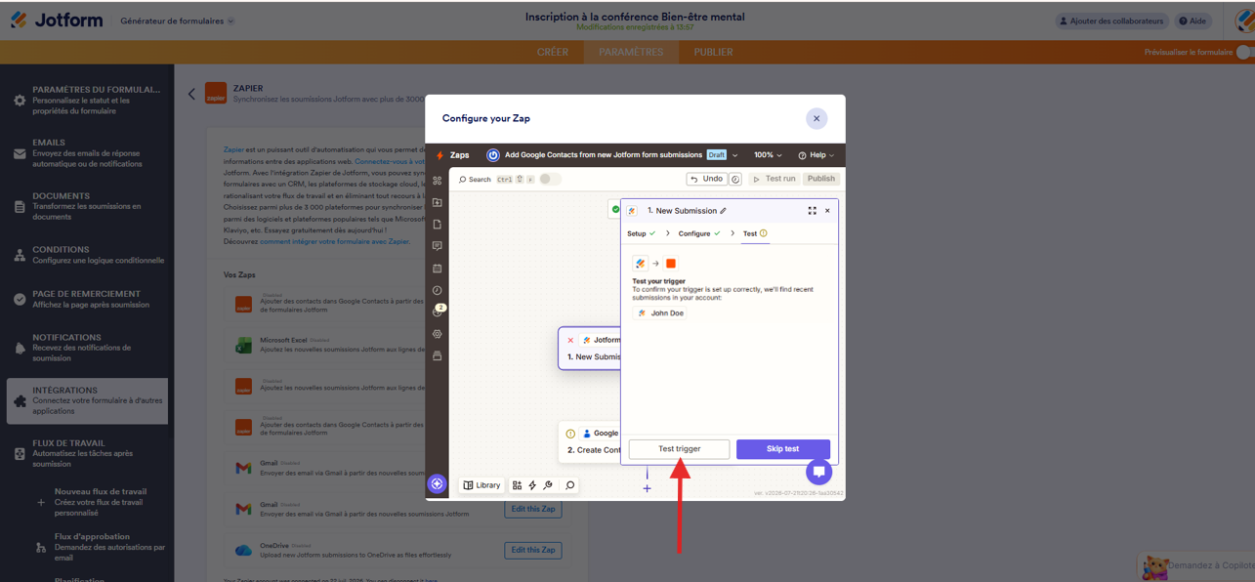Open the Setup step tab

point(642,233)
